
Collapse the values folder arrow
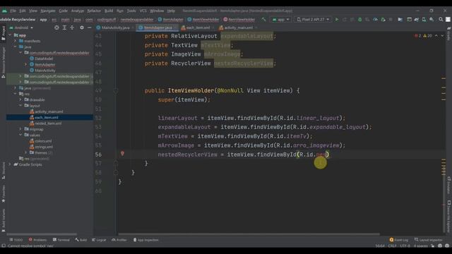tap(20, 135)
